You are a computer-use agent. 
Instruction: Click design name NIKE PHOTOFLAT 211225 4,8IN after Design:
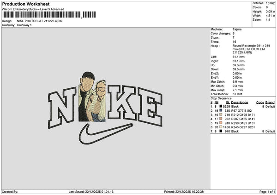[40, 21]
